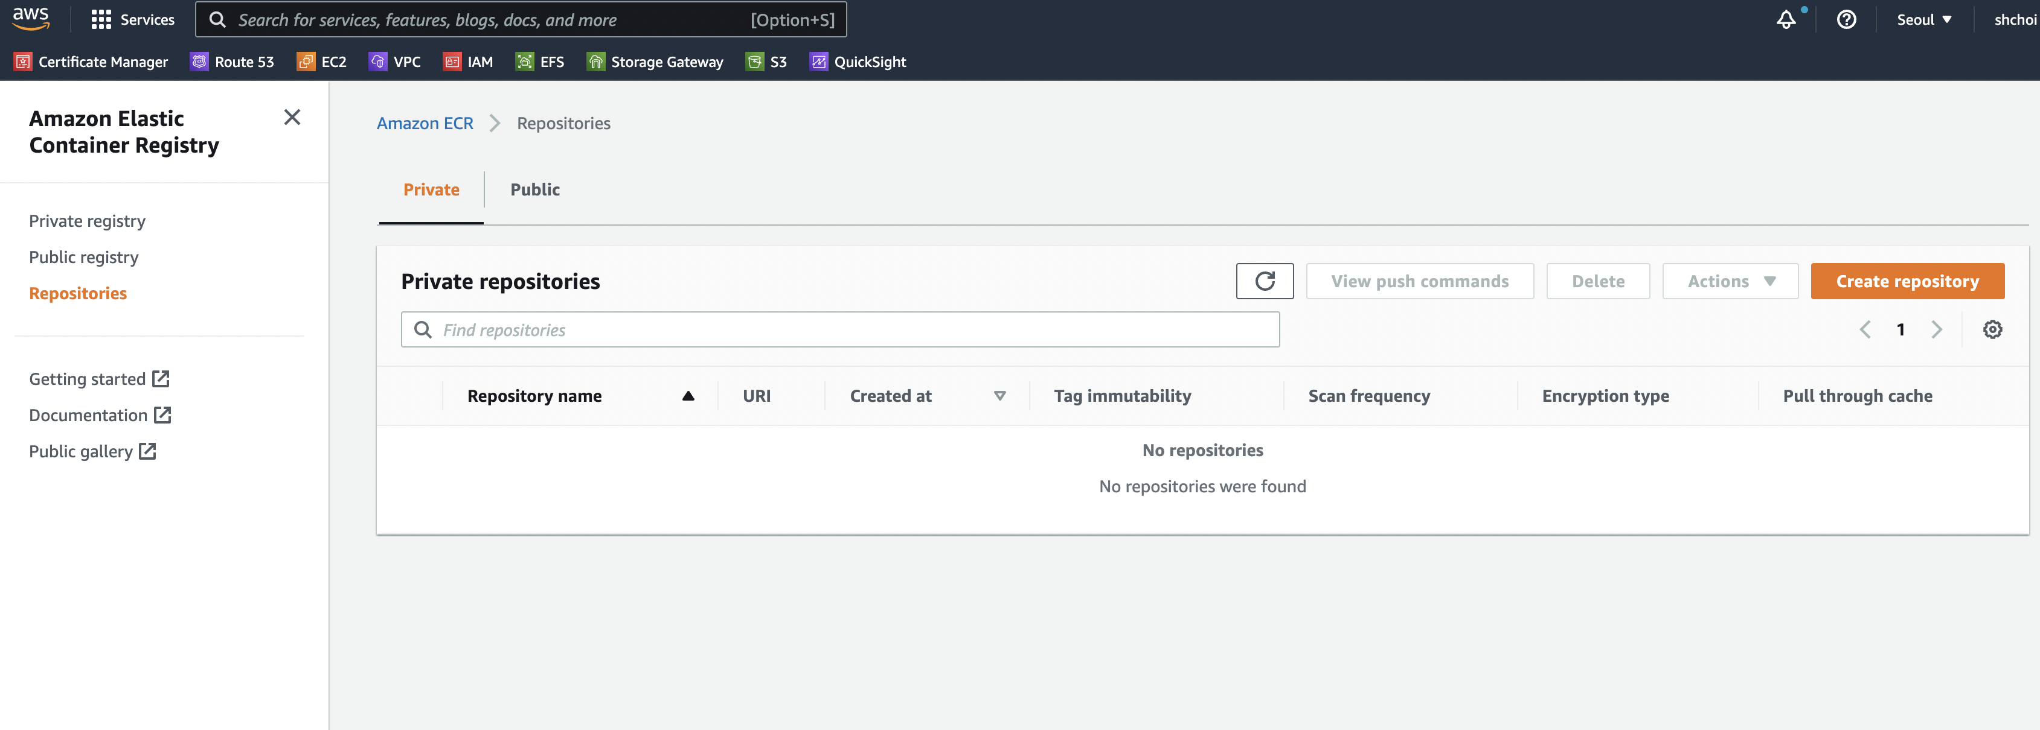
Task: Close the ECR navigation side panel
Action: coord(292,117)
